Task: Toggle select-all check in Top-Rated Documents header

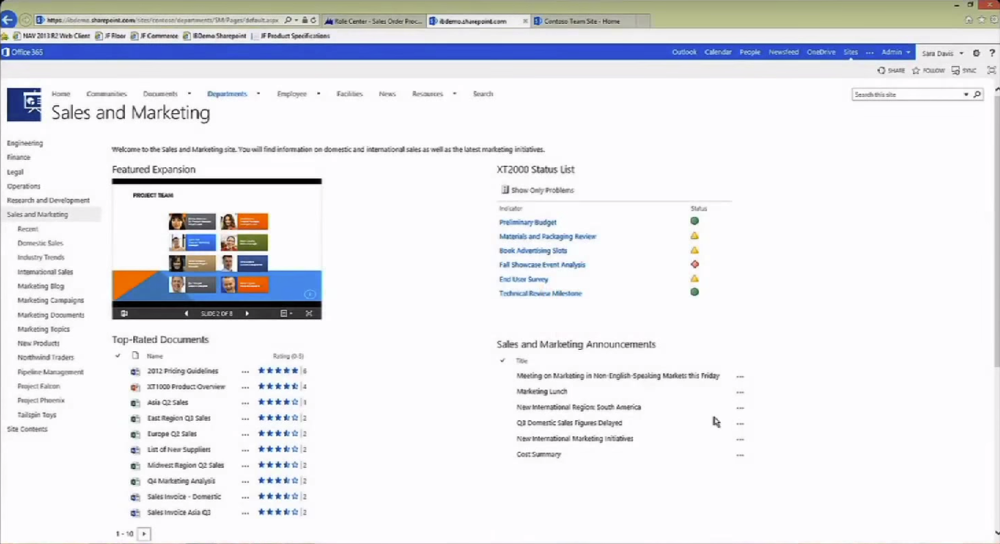Action: click(118, 356)
